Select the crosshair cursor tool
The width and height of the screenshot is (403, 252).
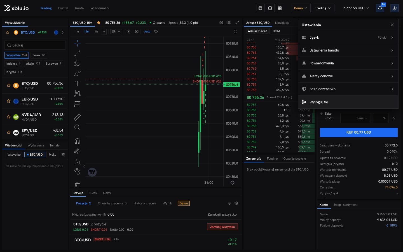point(77,43)
